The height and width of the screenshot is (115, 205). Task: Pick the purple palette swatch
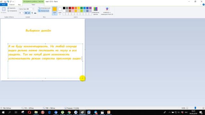(x=90, y=8)
